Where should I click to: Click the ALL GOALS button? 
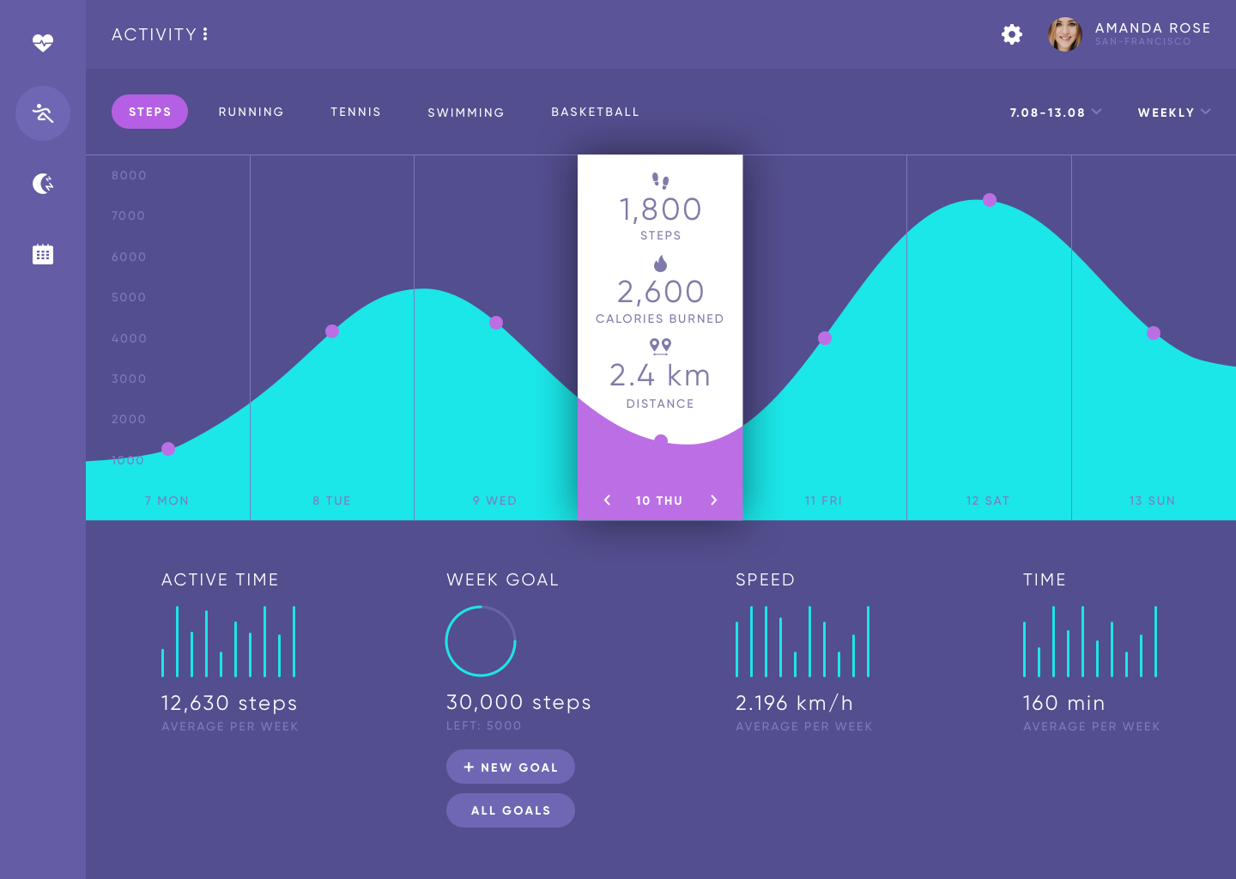click(x=511, y=810)
